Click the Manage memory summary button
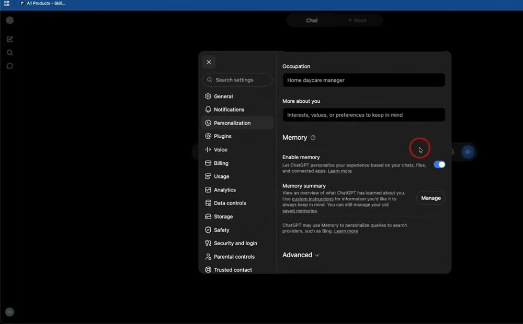This screenshot has height=324, width=523. point(430,198)
